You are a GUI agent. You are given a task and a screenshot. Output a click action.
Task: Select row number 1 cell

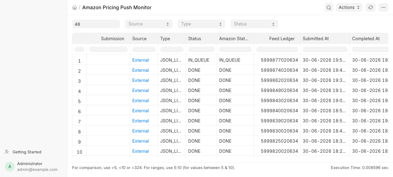(x=80, y=61)
